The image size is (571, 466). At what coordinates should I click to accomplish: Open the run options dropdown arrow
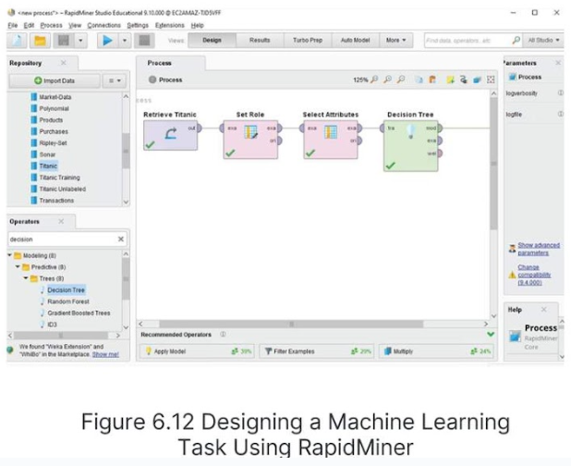click(125, 40)
